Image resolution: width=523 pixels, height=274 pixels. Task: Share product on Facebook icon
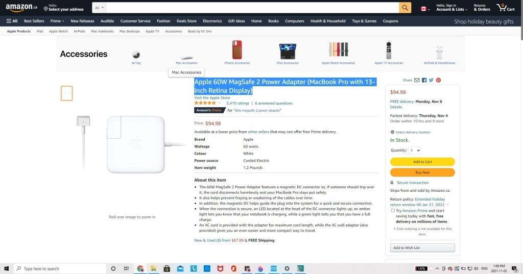click(424, 80)
